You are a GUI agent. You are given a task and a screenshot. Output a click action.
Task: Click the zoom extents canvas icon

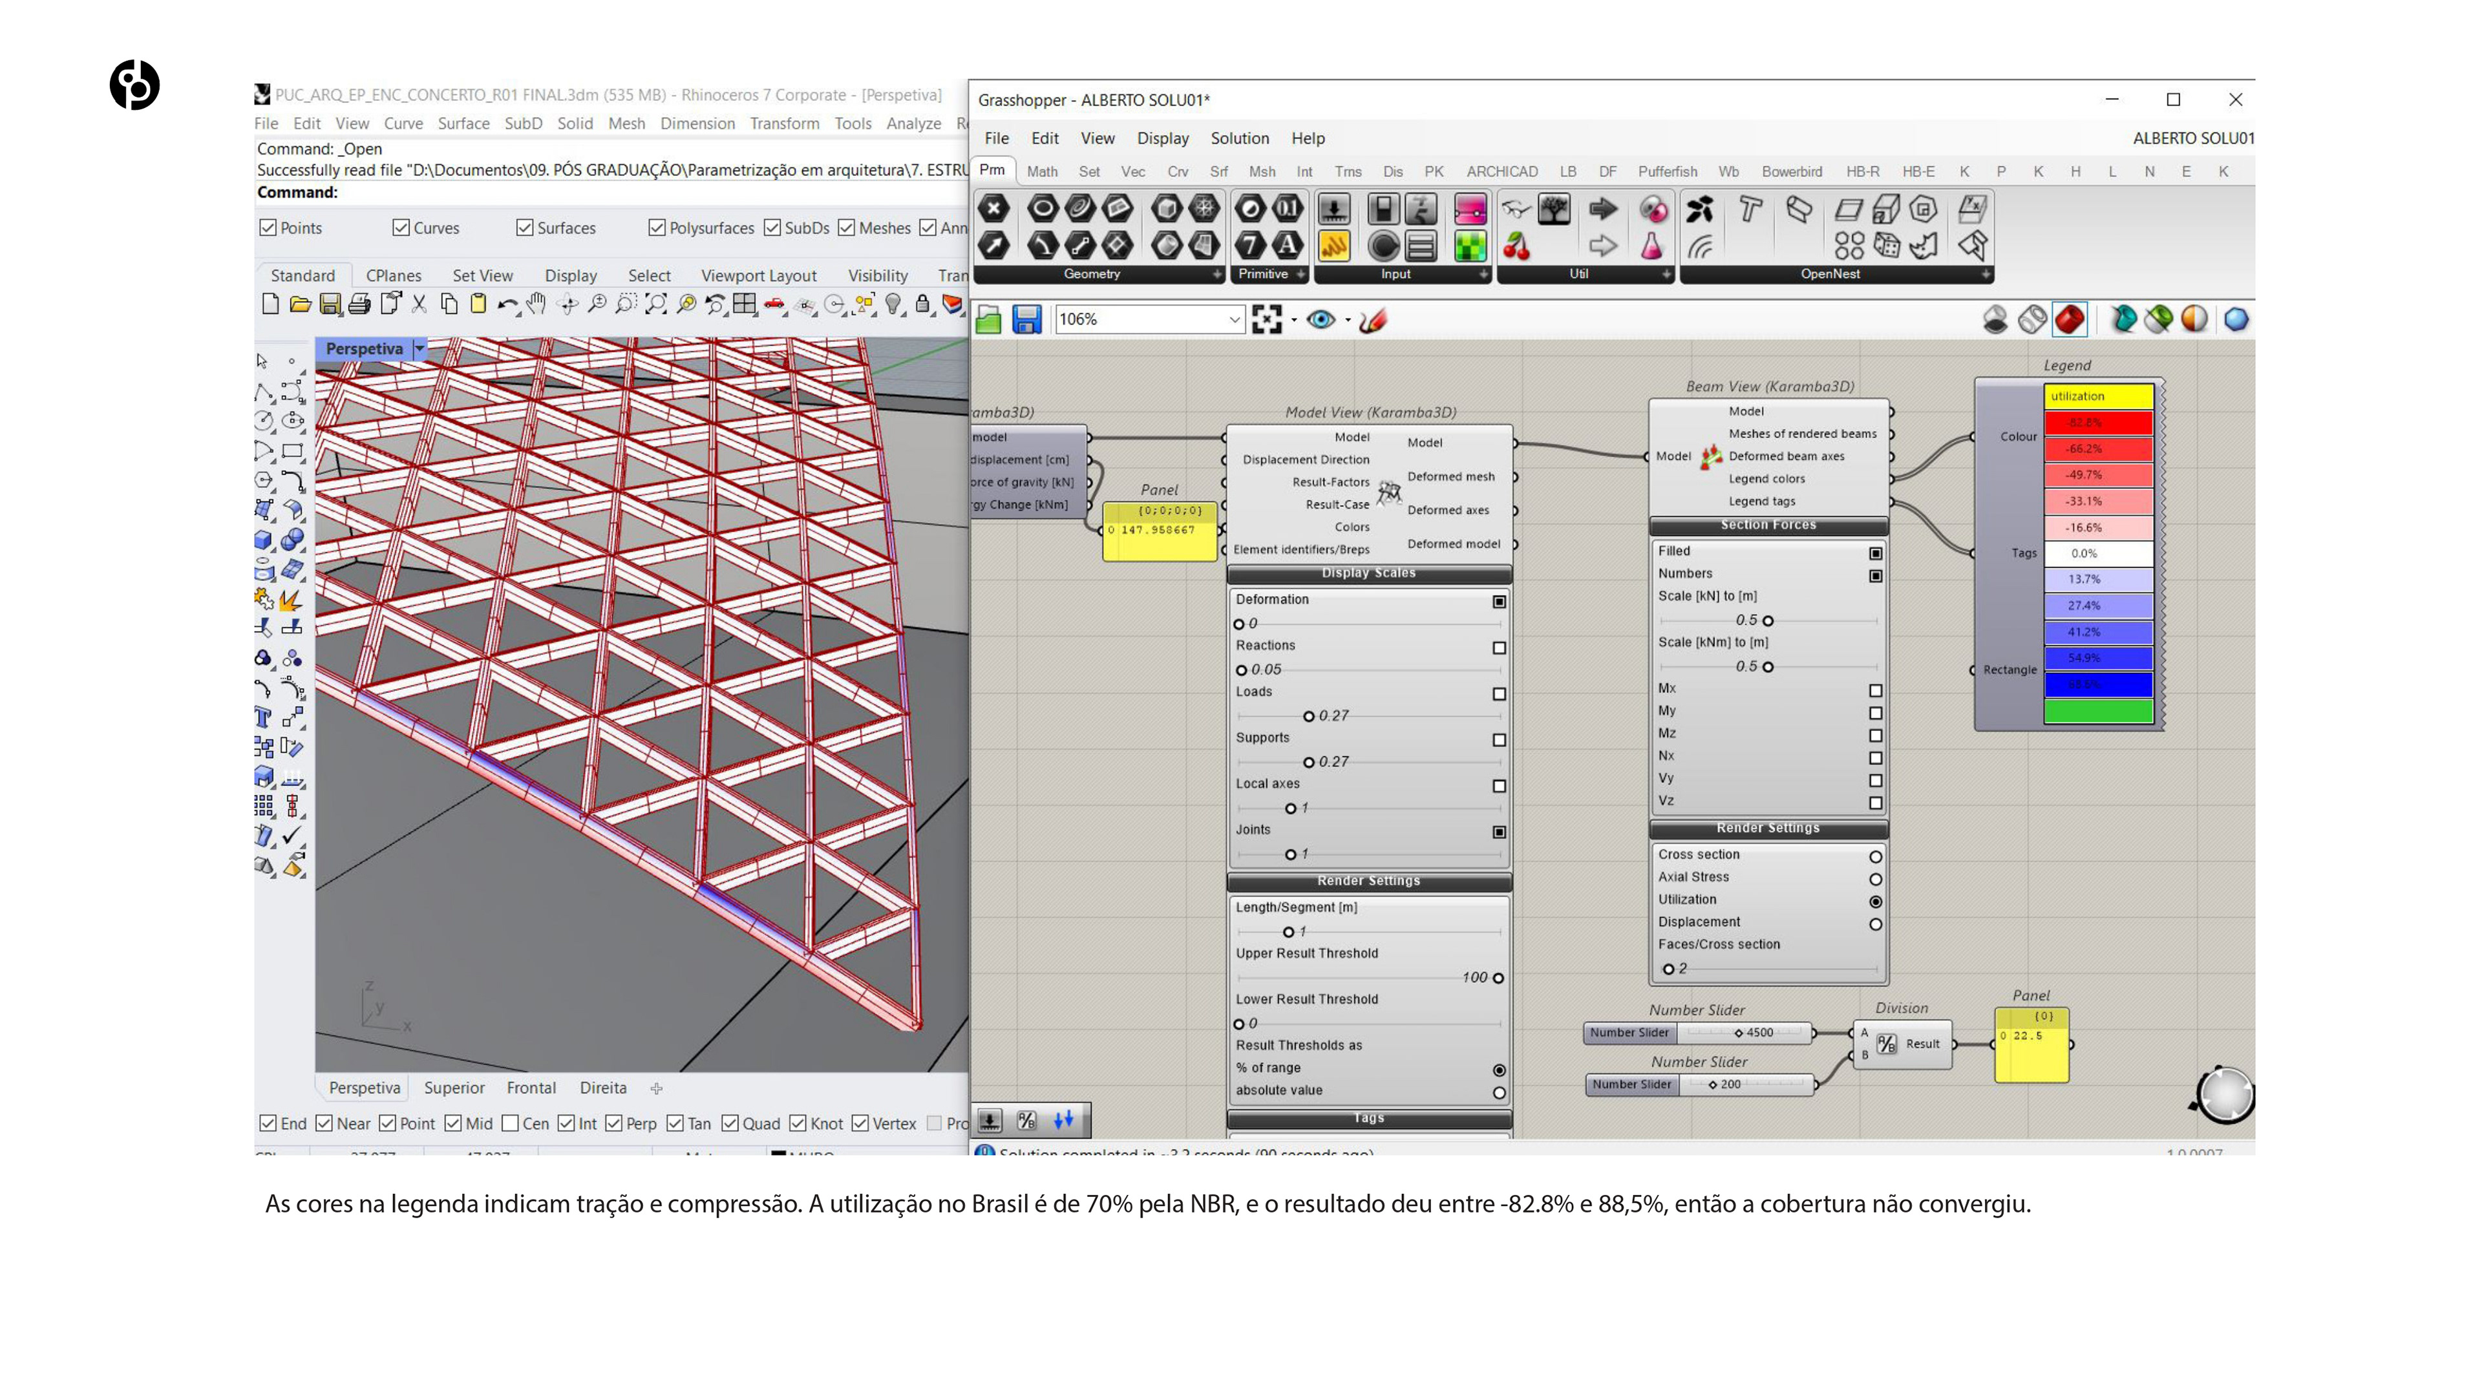pos(1266,320)
